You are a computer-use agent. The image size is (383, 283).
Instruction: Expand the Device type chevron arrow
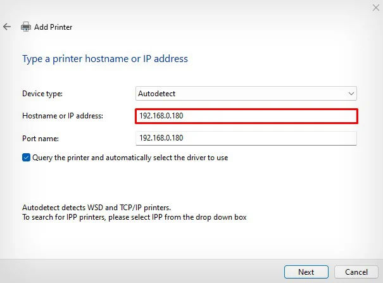(351, 94)
